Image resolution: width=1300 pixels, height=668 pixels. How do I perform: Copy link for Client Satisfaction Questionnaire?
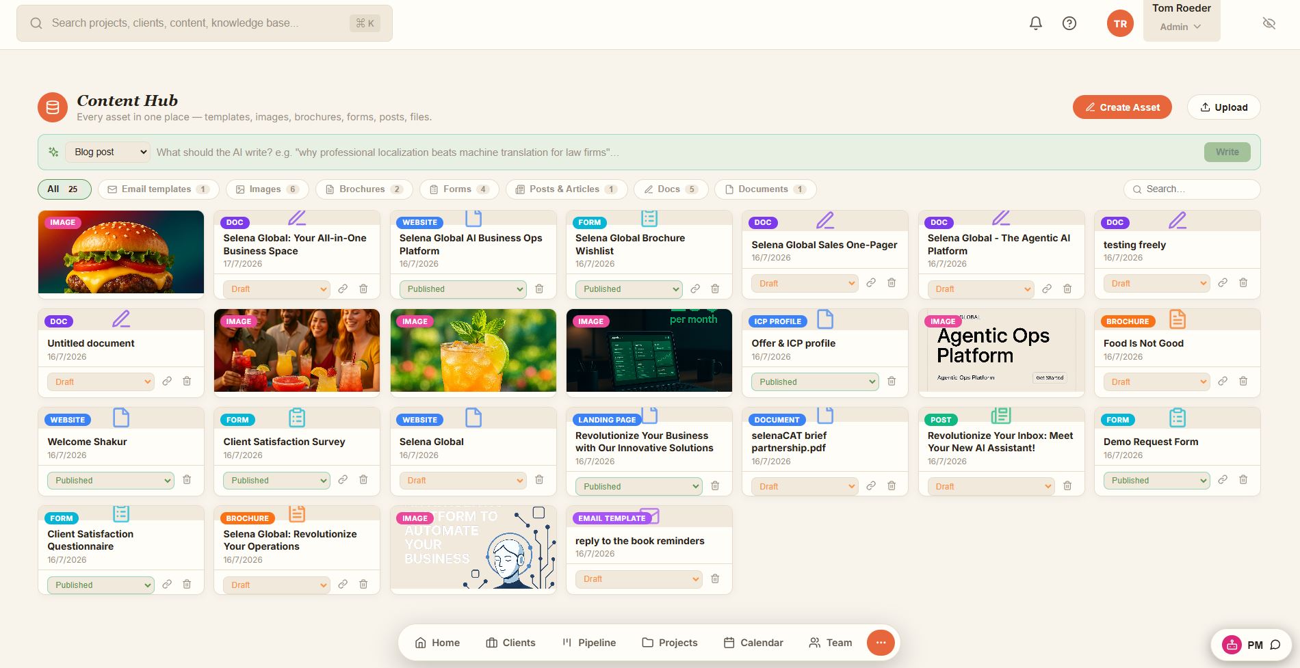tap(167, 585)
